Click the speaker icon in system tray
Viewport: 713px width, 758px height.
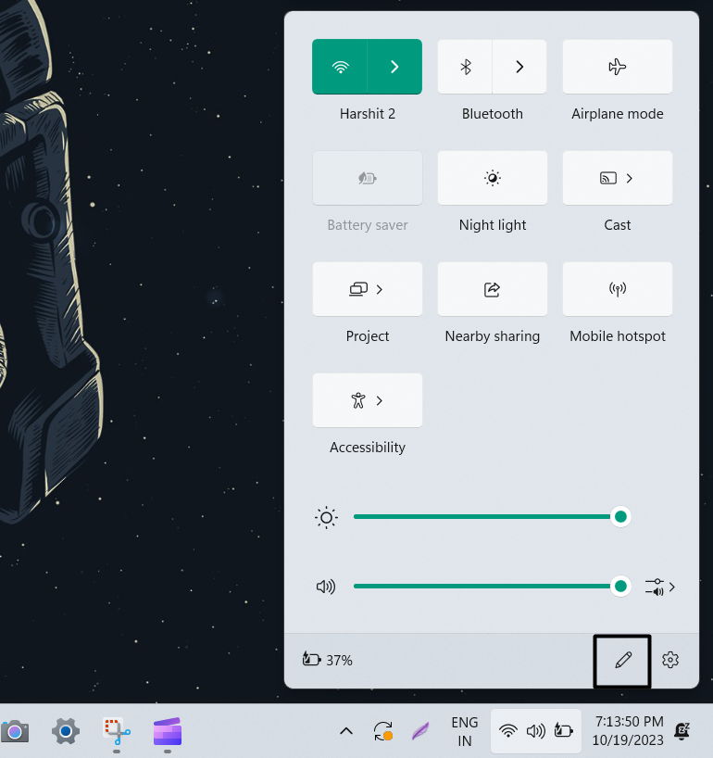click(x=536, y=731)
